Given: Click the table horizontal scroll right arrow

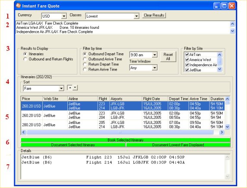Looking at the screenshot, I should 222,133.
